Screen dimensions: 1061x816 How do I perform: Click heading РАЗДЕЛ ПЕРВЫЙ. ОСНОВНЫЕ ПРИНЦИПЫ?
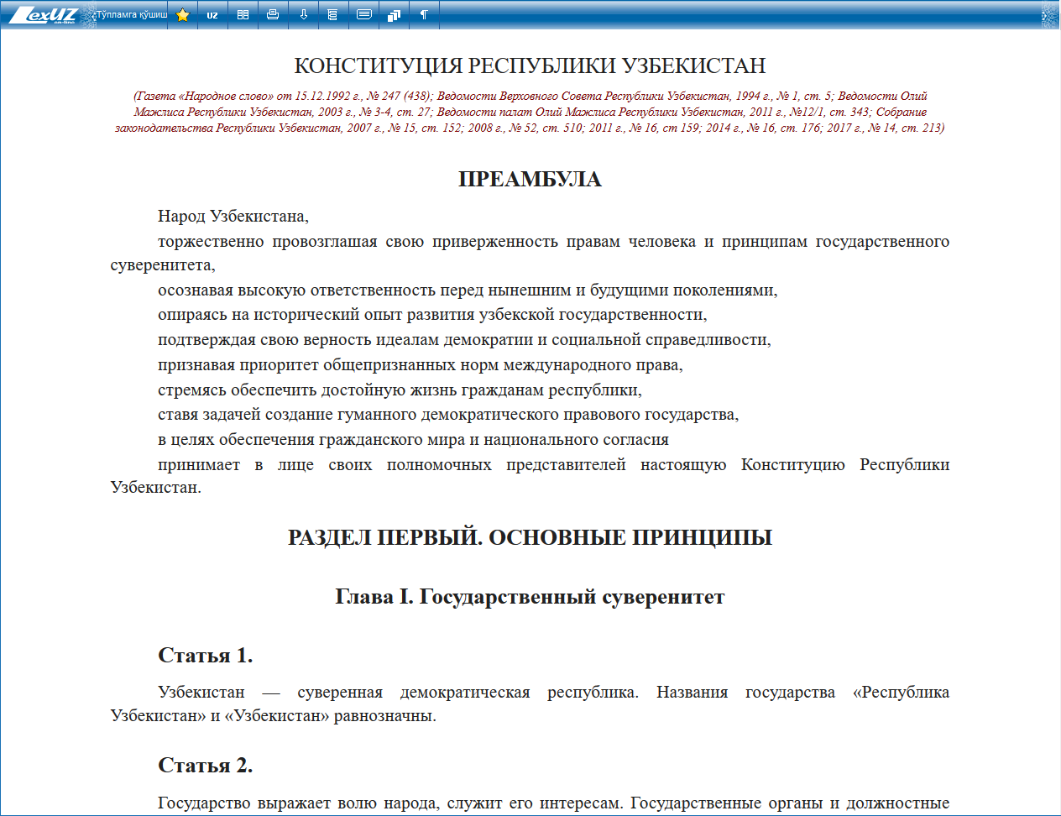pos(530,537)
